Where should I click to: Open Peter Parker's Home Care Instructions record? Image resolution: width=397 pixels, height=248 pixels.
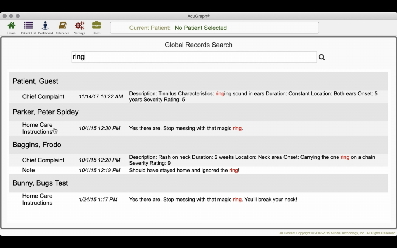pos(198,128)
